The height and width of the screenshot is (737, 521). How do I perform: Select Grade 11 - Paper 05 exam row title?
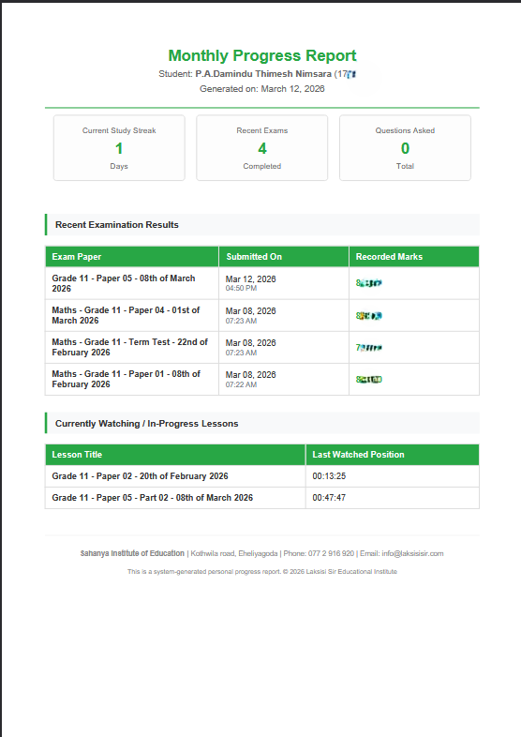pos(124,283)
